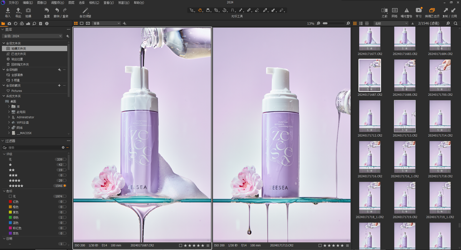Select the Rotate straighten tool
Viewport: 461px width, 250px height.
[x=225, y=10]
